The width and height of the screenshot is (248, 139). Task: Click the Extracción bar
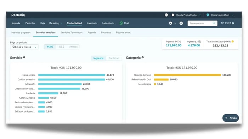(x=60, y=84)
